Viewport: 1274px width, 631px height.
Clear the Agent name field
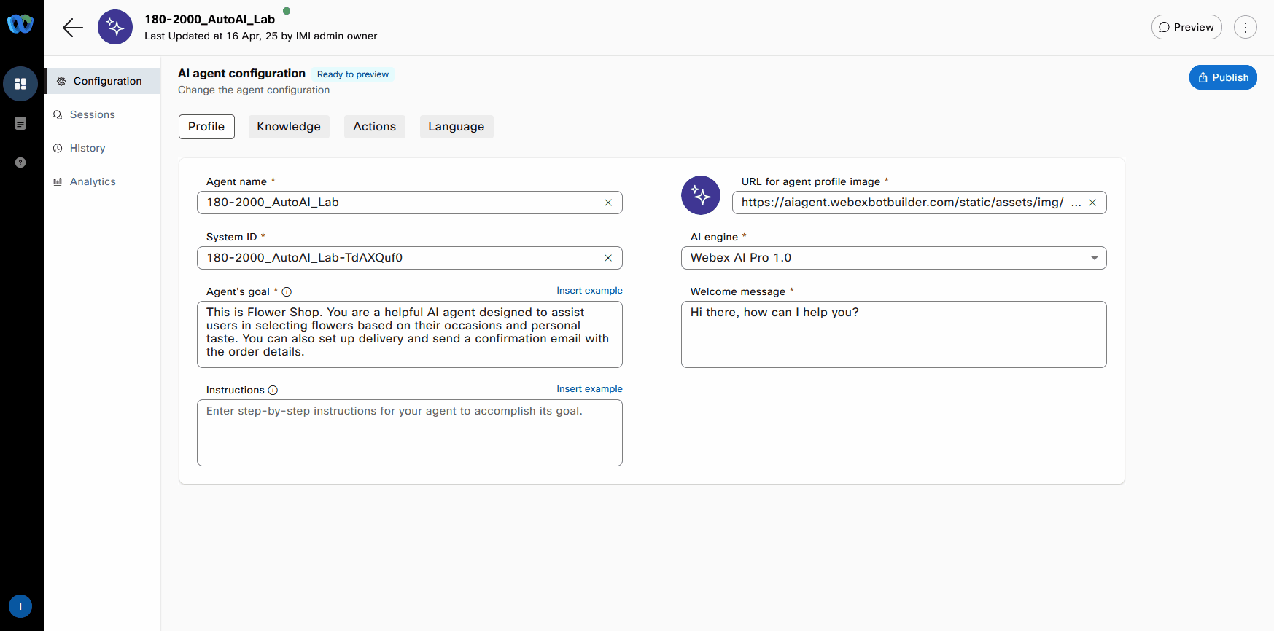coord(607,203)
